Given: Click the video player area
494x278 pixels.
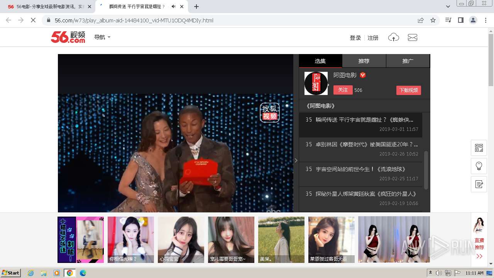Looking at the screenshot, I should coord(176,133).
